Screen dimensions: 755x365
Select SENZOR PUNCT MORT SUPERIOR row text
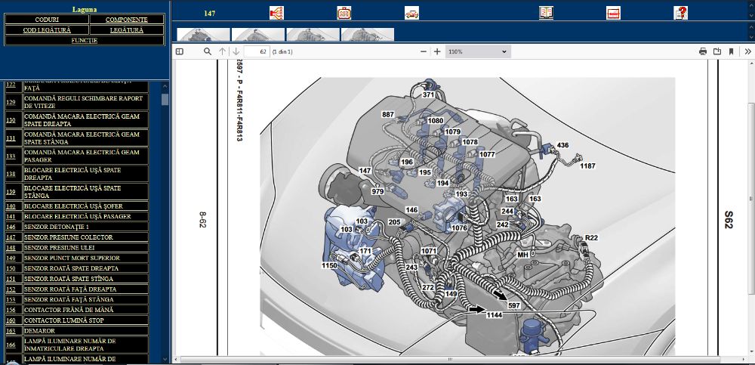click(x=71, y=258)
